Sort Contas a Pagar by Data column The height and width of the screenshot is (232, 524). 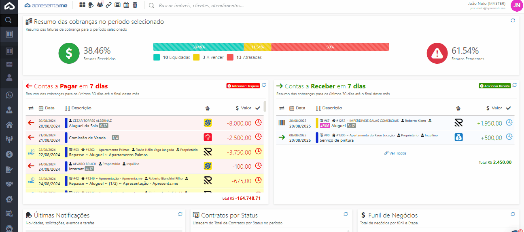click(x=47, y=108)
